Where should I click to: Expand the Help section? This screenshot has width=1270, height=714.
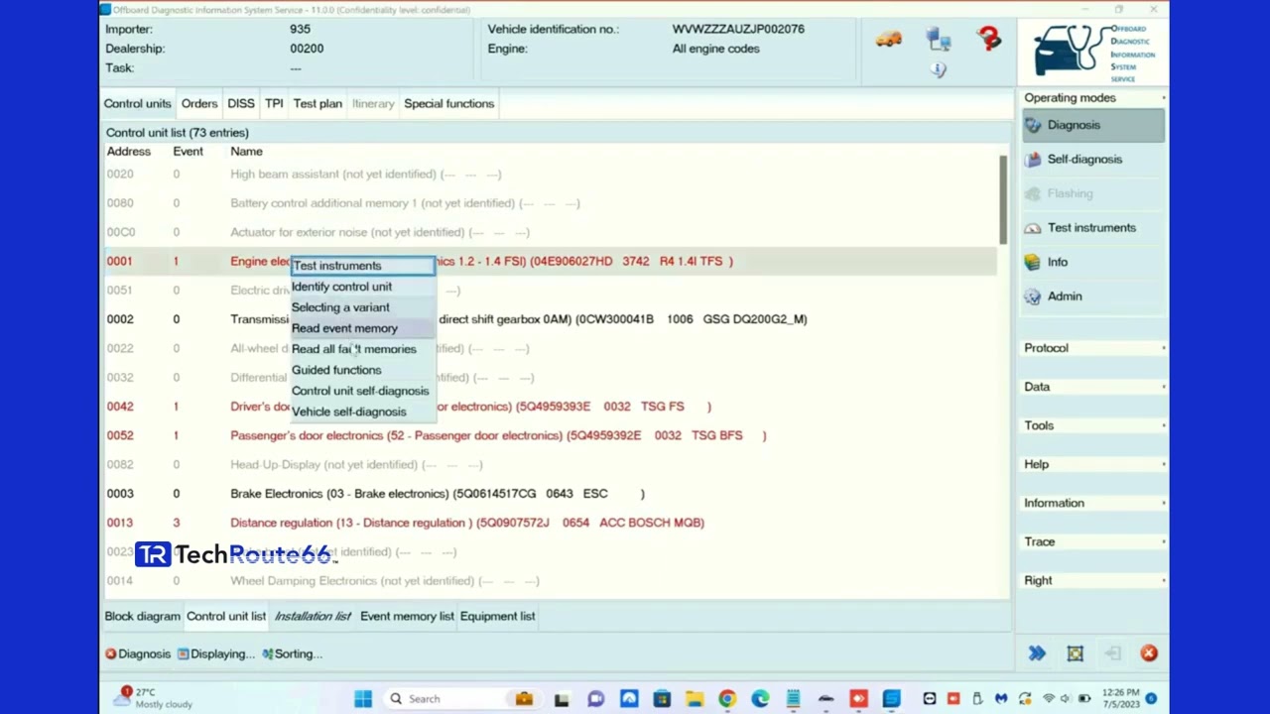(x=1093, y=464)
